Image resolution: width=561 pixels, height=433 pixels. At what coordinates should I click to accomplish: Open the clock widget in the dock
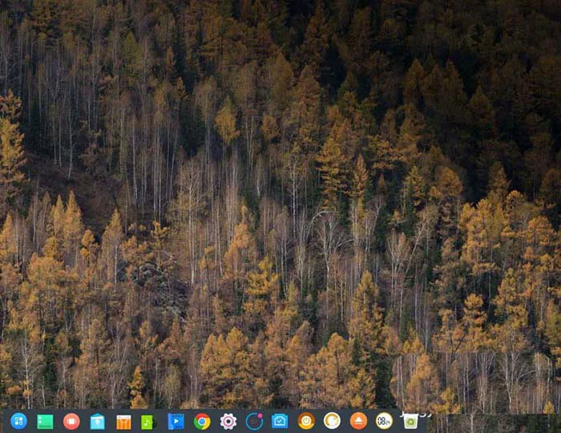click(x=384, y=421)
